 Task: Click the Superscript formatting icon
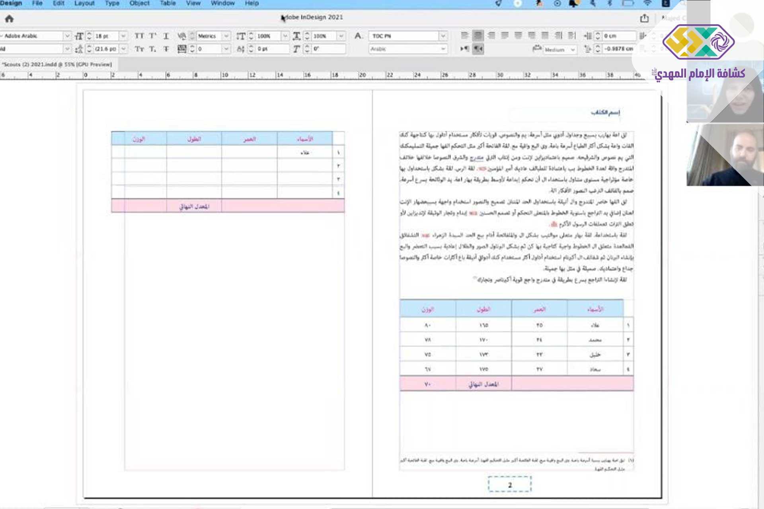pyautogui.click(x=152, y=36)
